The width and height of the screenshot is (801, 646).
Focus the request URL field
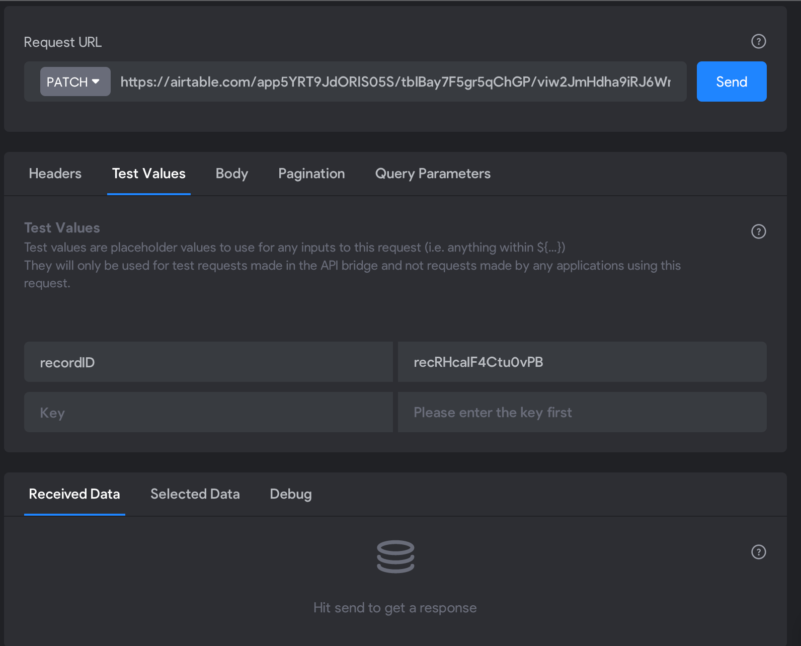point(395,82)
